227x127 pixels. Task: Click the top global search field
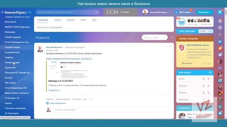point(67,12)
